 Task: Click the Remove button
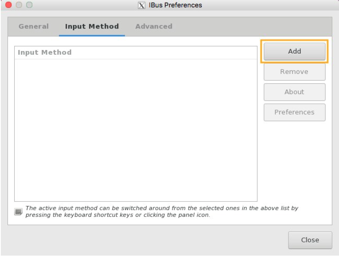[294, 72]
